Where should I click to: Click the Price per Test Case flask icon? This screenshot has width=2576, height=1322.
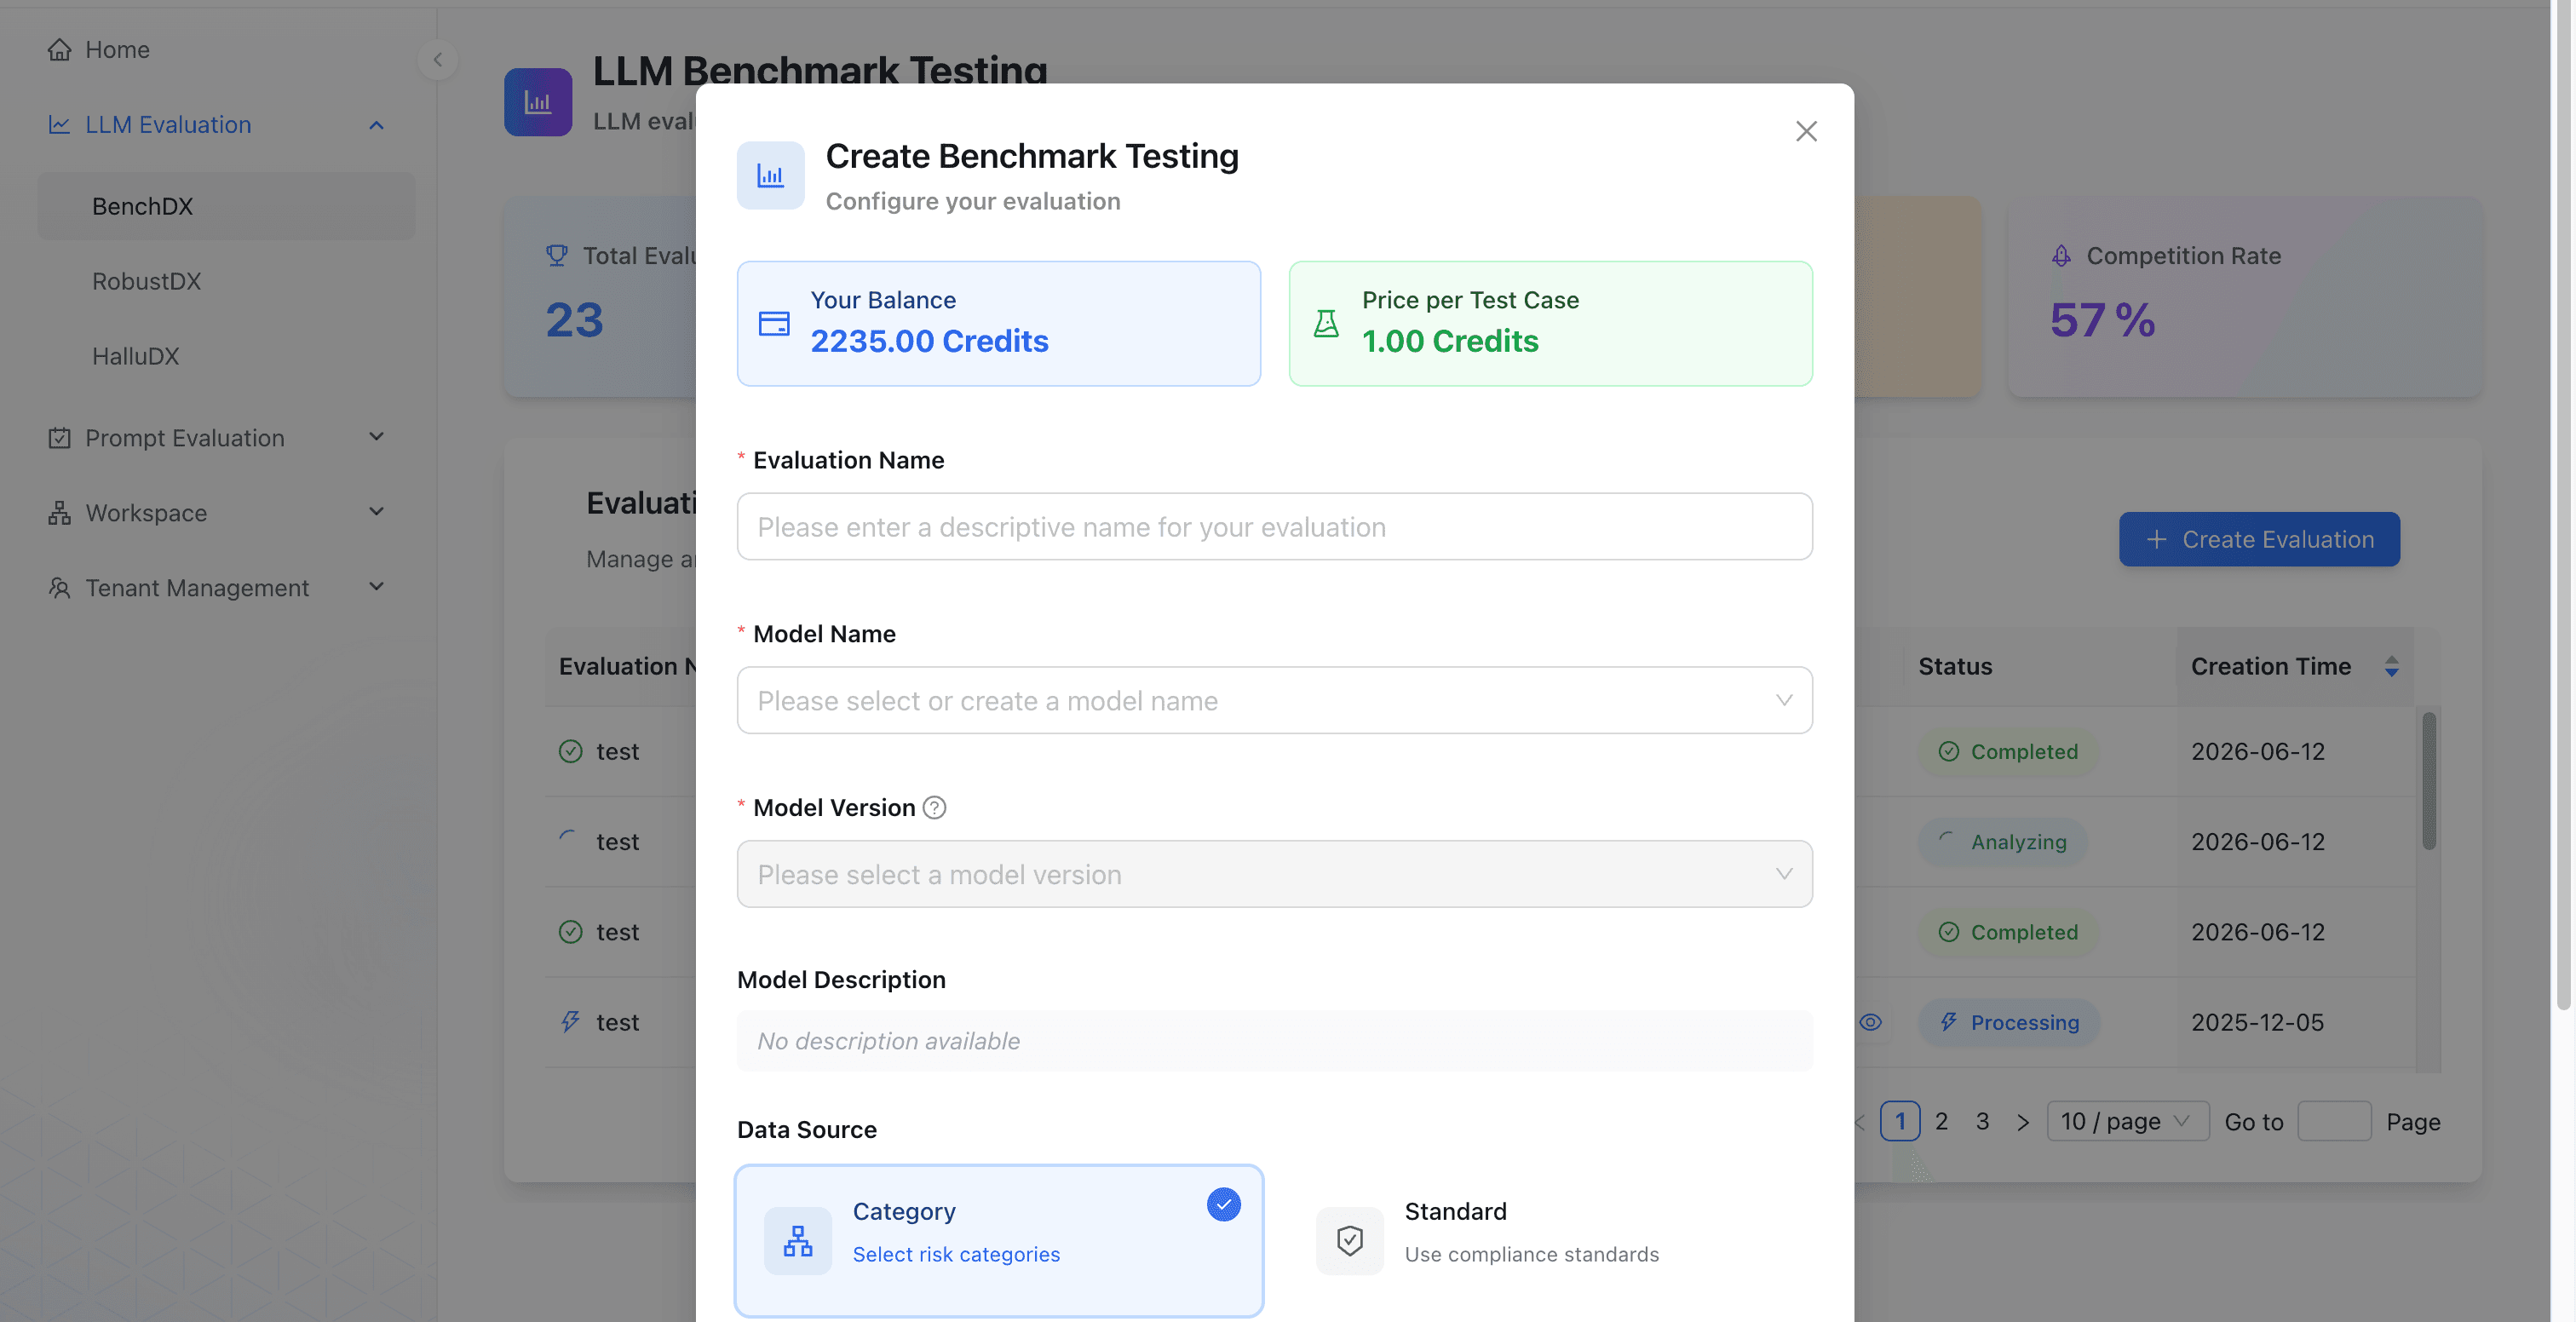click(1326, 323)
